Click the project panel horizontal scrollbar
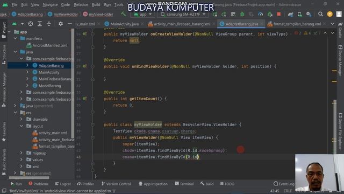Image resolution: width=344 pixels, height=194 pixels. click(x=29, y=177)
